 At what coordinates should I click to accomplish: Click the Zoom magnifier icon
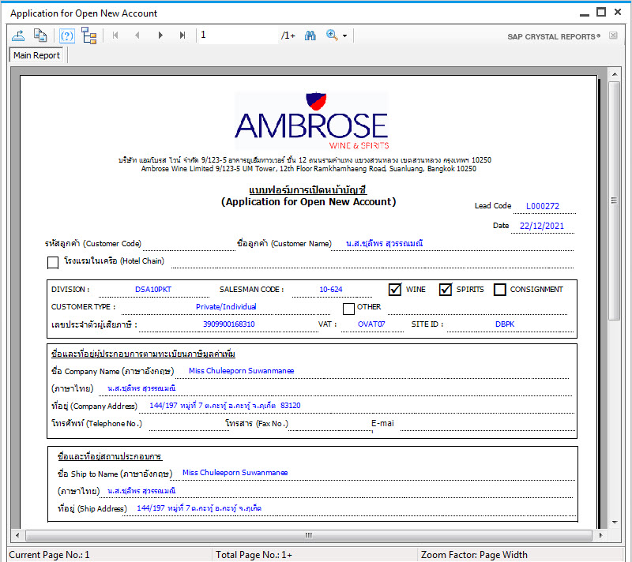pyautogui.click(x=332, y=35)
